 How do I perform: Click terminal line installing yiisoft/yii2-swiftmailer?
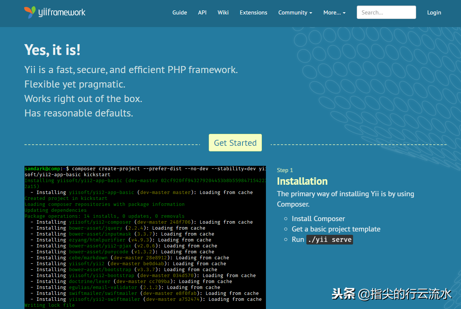click(146, 299)
